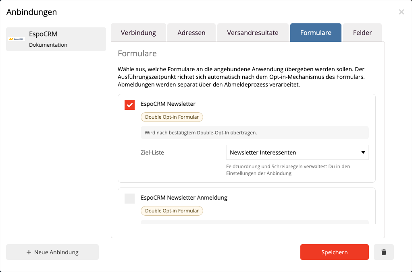Click the 'Ziel-Liste' label
The image size is (412, 272).
pos(152,152)
